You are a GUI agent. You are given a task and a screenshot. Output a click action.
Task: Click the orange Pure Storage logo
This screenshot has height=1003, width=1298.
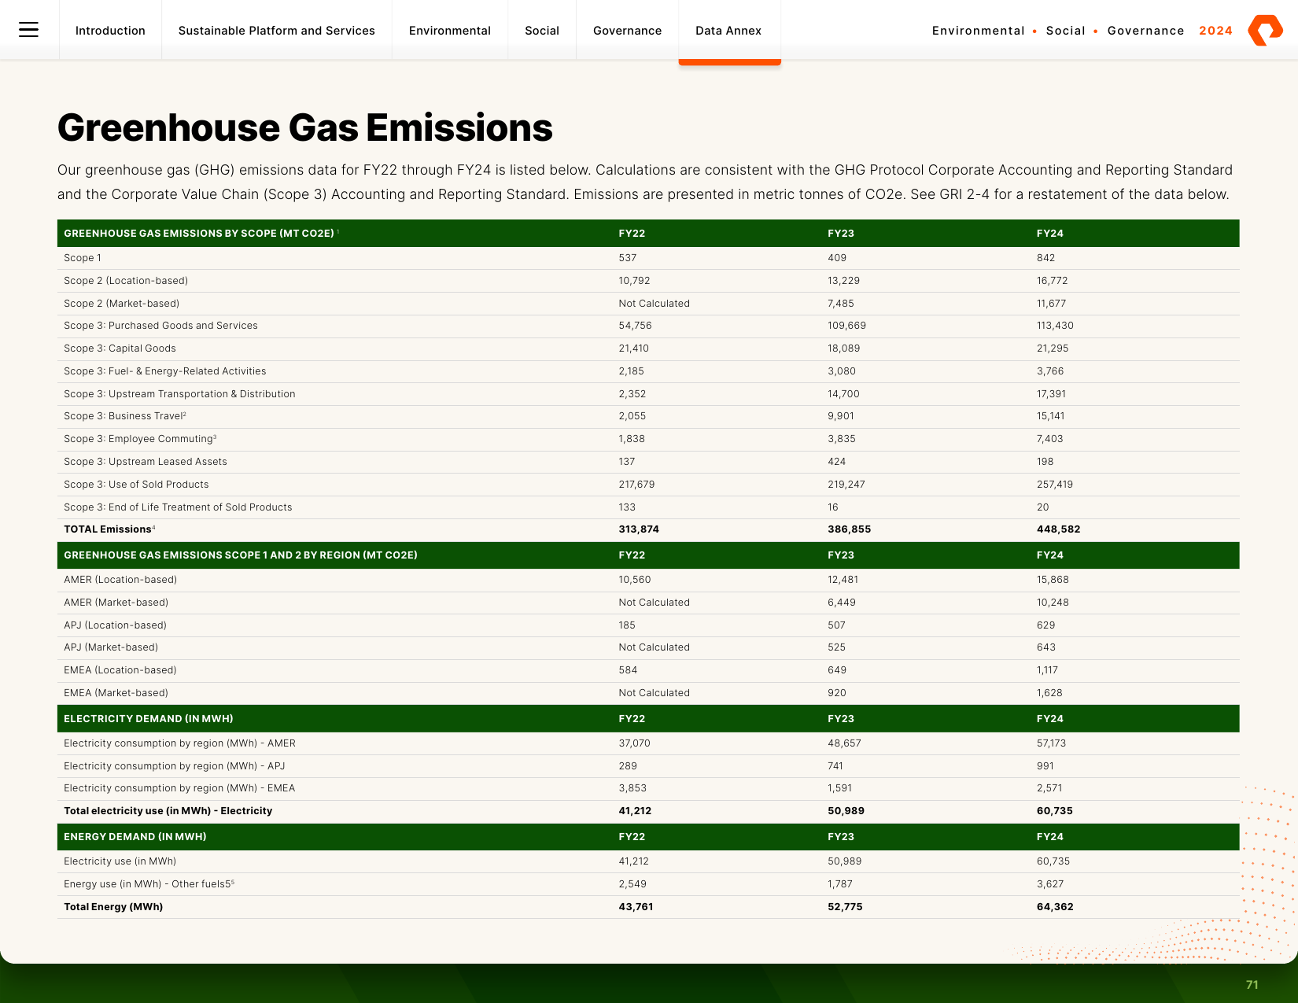pyautogui.click(x=1265, y=30)
